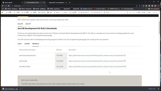
Task: Click the Google index 272K stat
Action: tap(9, 12)
